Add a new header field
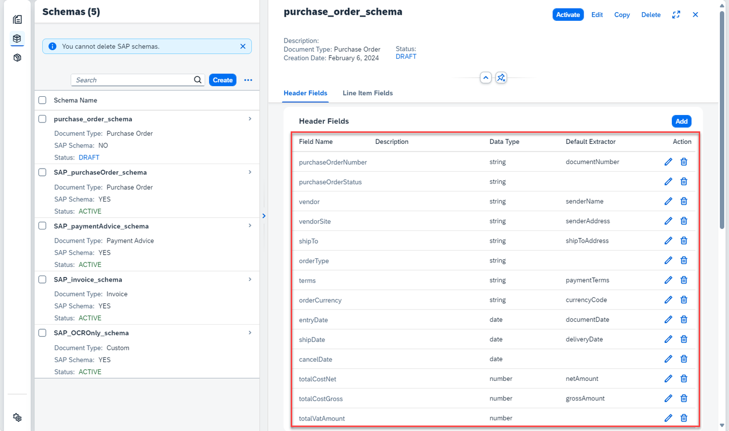The height and width of the screenshot is (431, 729). tap(681, 121)
